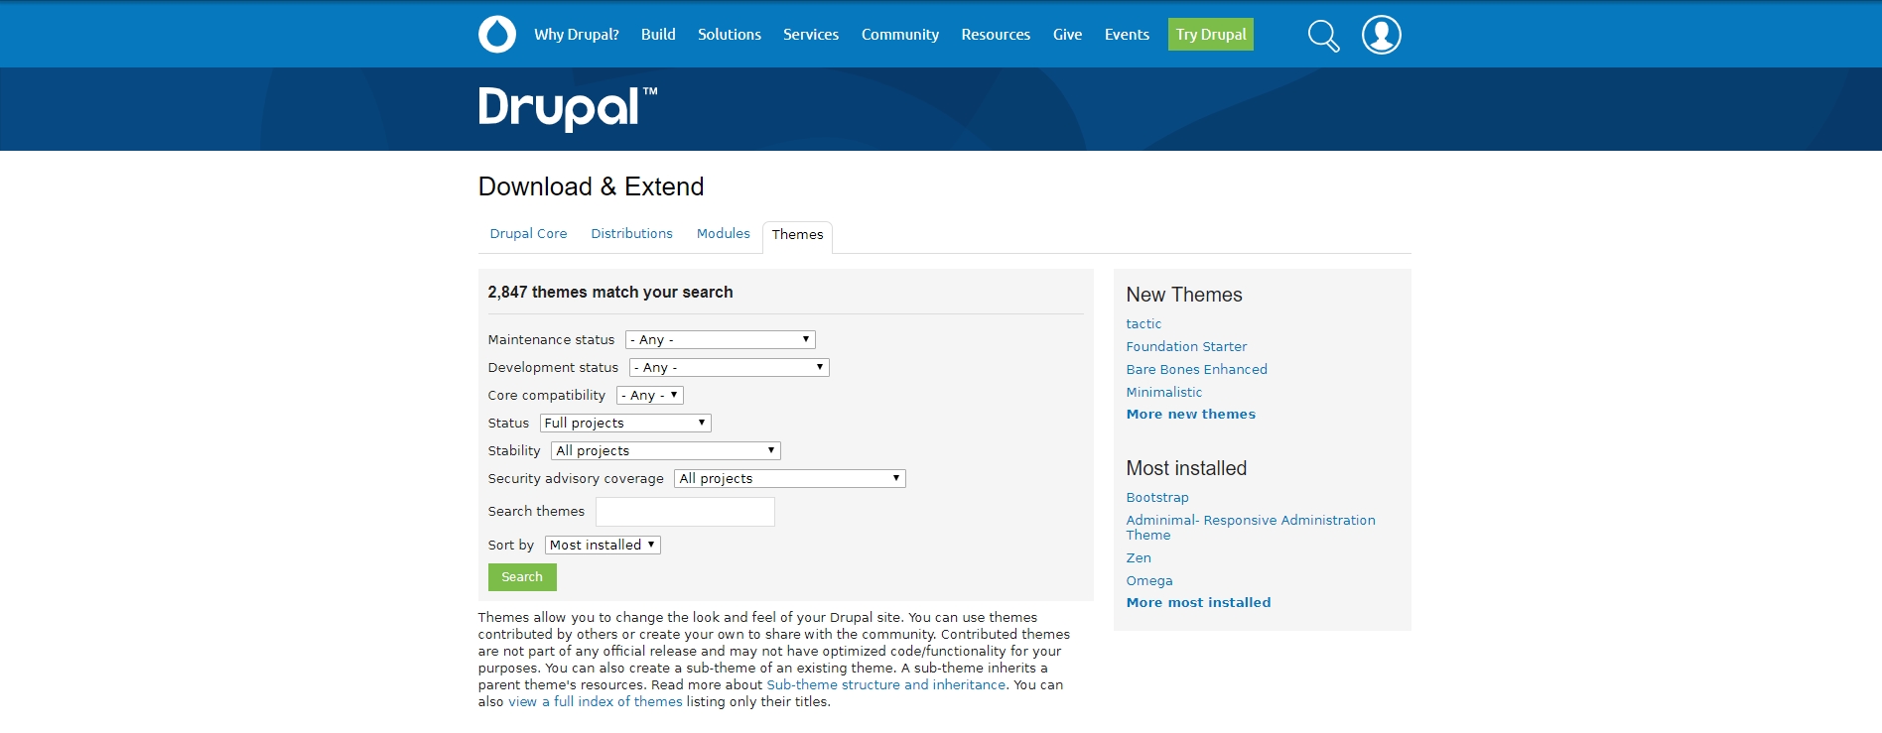Screen dimensions: 1882x733
Task: Click the Most installed sidebar heading
Action: pos(1186,468)
